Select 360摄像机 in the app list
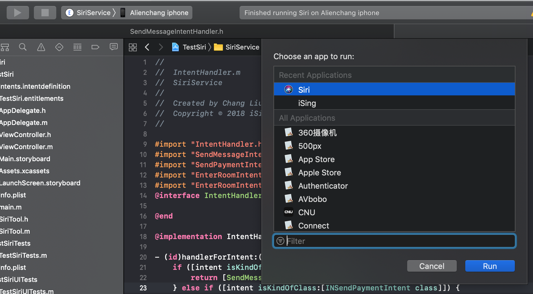Viewport: 533px width, 294px height. point(394,133)
